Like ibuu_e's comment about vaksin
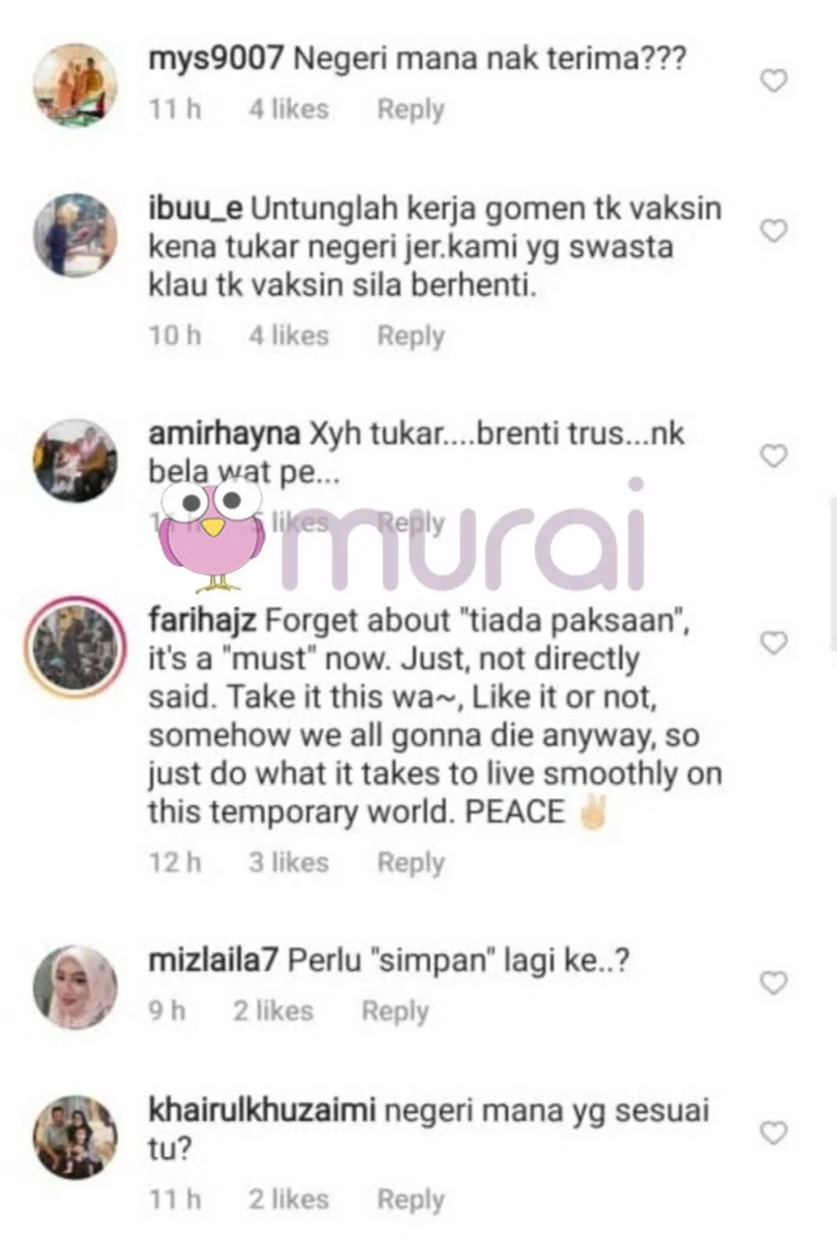 [774, 231]
